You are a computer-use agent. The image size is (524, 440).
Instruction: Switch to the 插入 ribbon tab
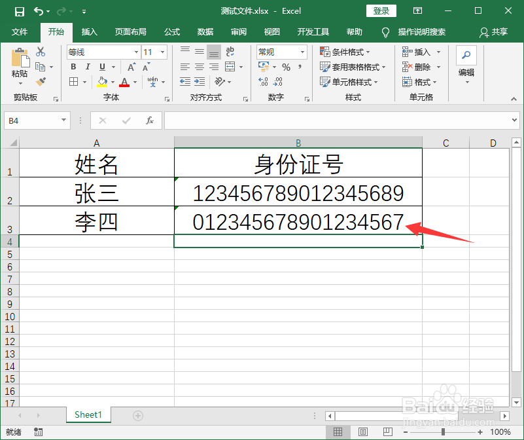pos(89,31)
